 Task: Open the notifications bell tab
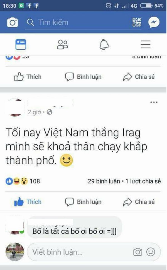(104, 44)
